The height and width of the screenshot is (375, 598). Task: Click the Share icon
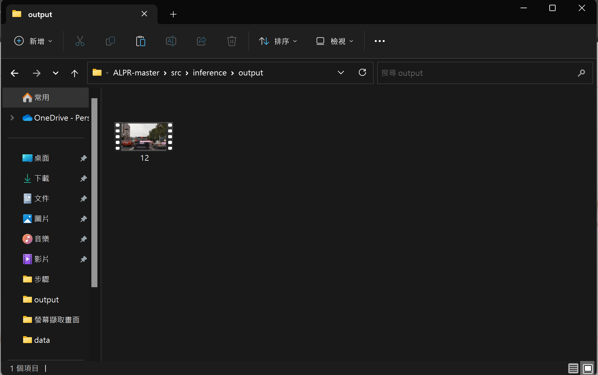[x=201, y=41]
